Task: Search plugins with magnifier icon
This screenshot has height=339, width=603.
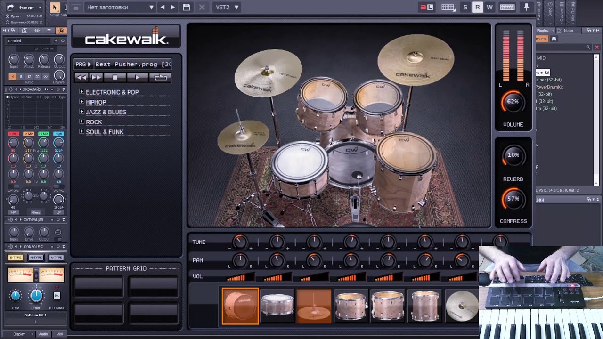Action: click(588, 47)
